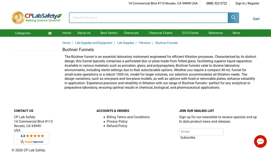The height and width of the screenshot is (152, 271).
Task: Expand the Categories menu
Action: tap(23, 33)
